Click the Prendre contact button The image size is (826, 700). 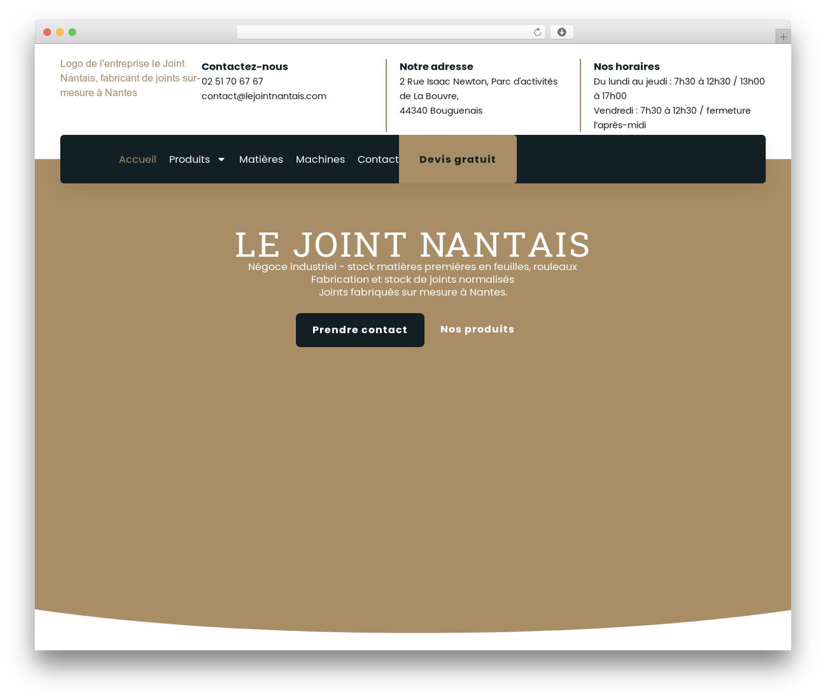coord(360,330)
